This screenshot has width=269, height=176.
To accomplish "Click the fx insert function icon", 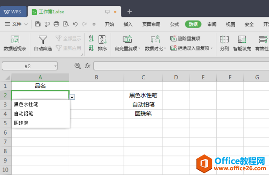I will click(x=87, y=66).
